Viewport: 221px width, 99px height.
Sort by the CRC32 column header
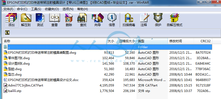(x=206, y=41)
